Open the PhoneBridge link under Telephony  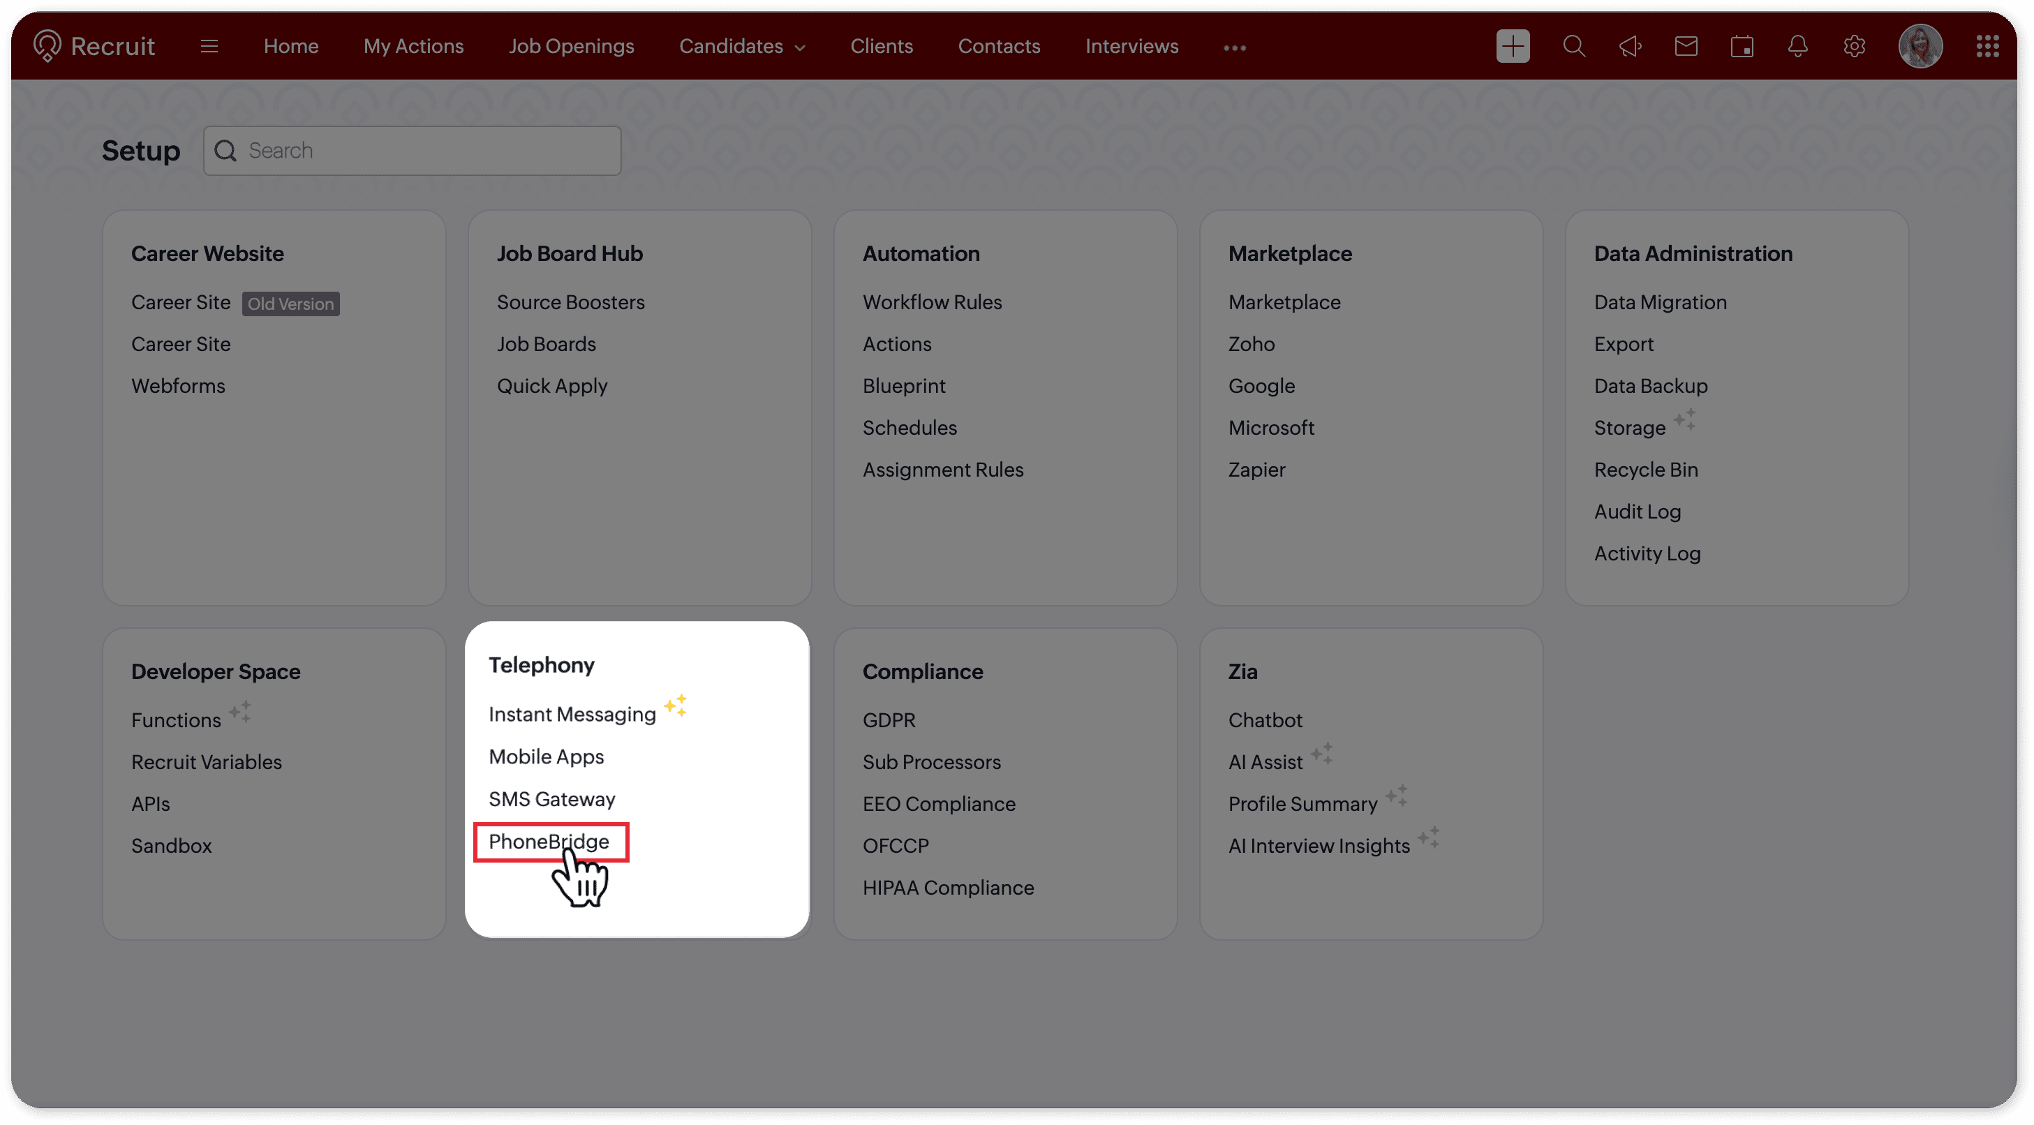pyautogui.click(x=549, y=842)
